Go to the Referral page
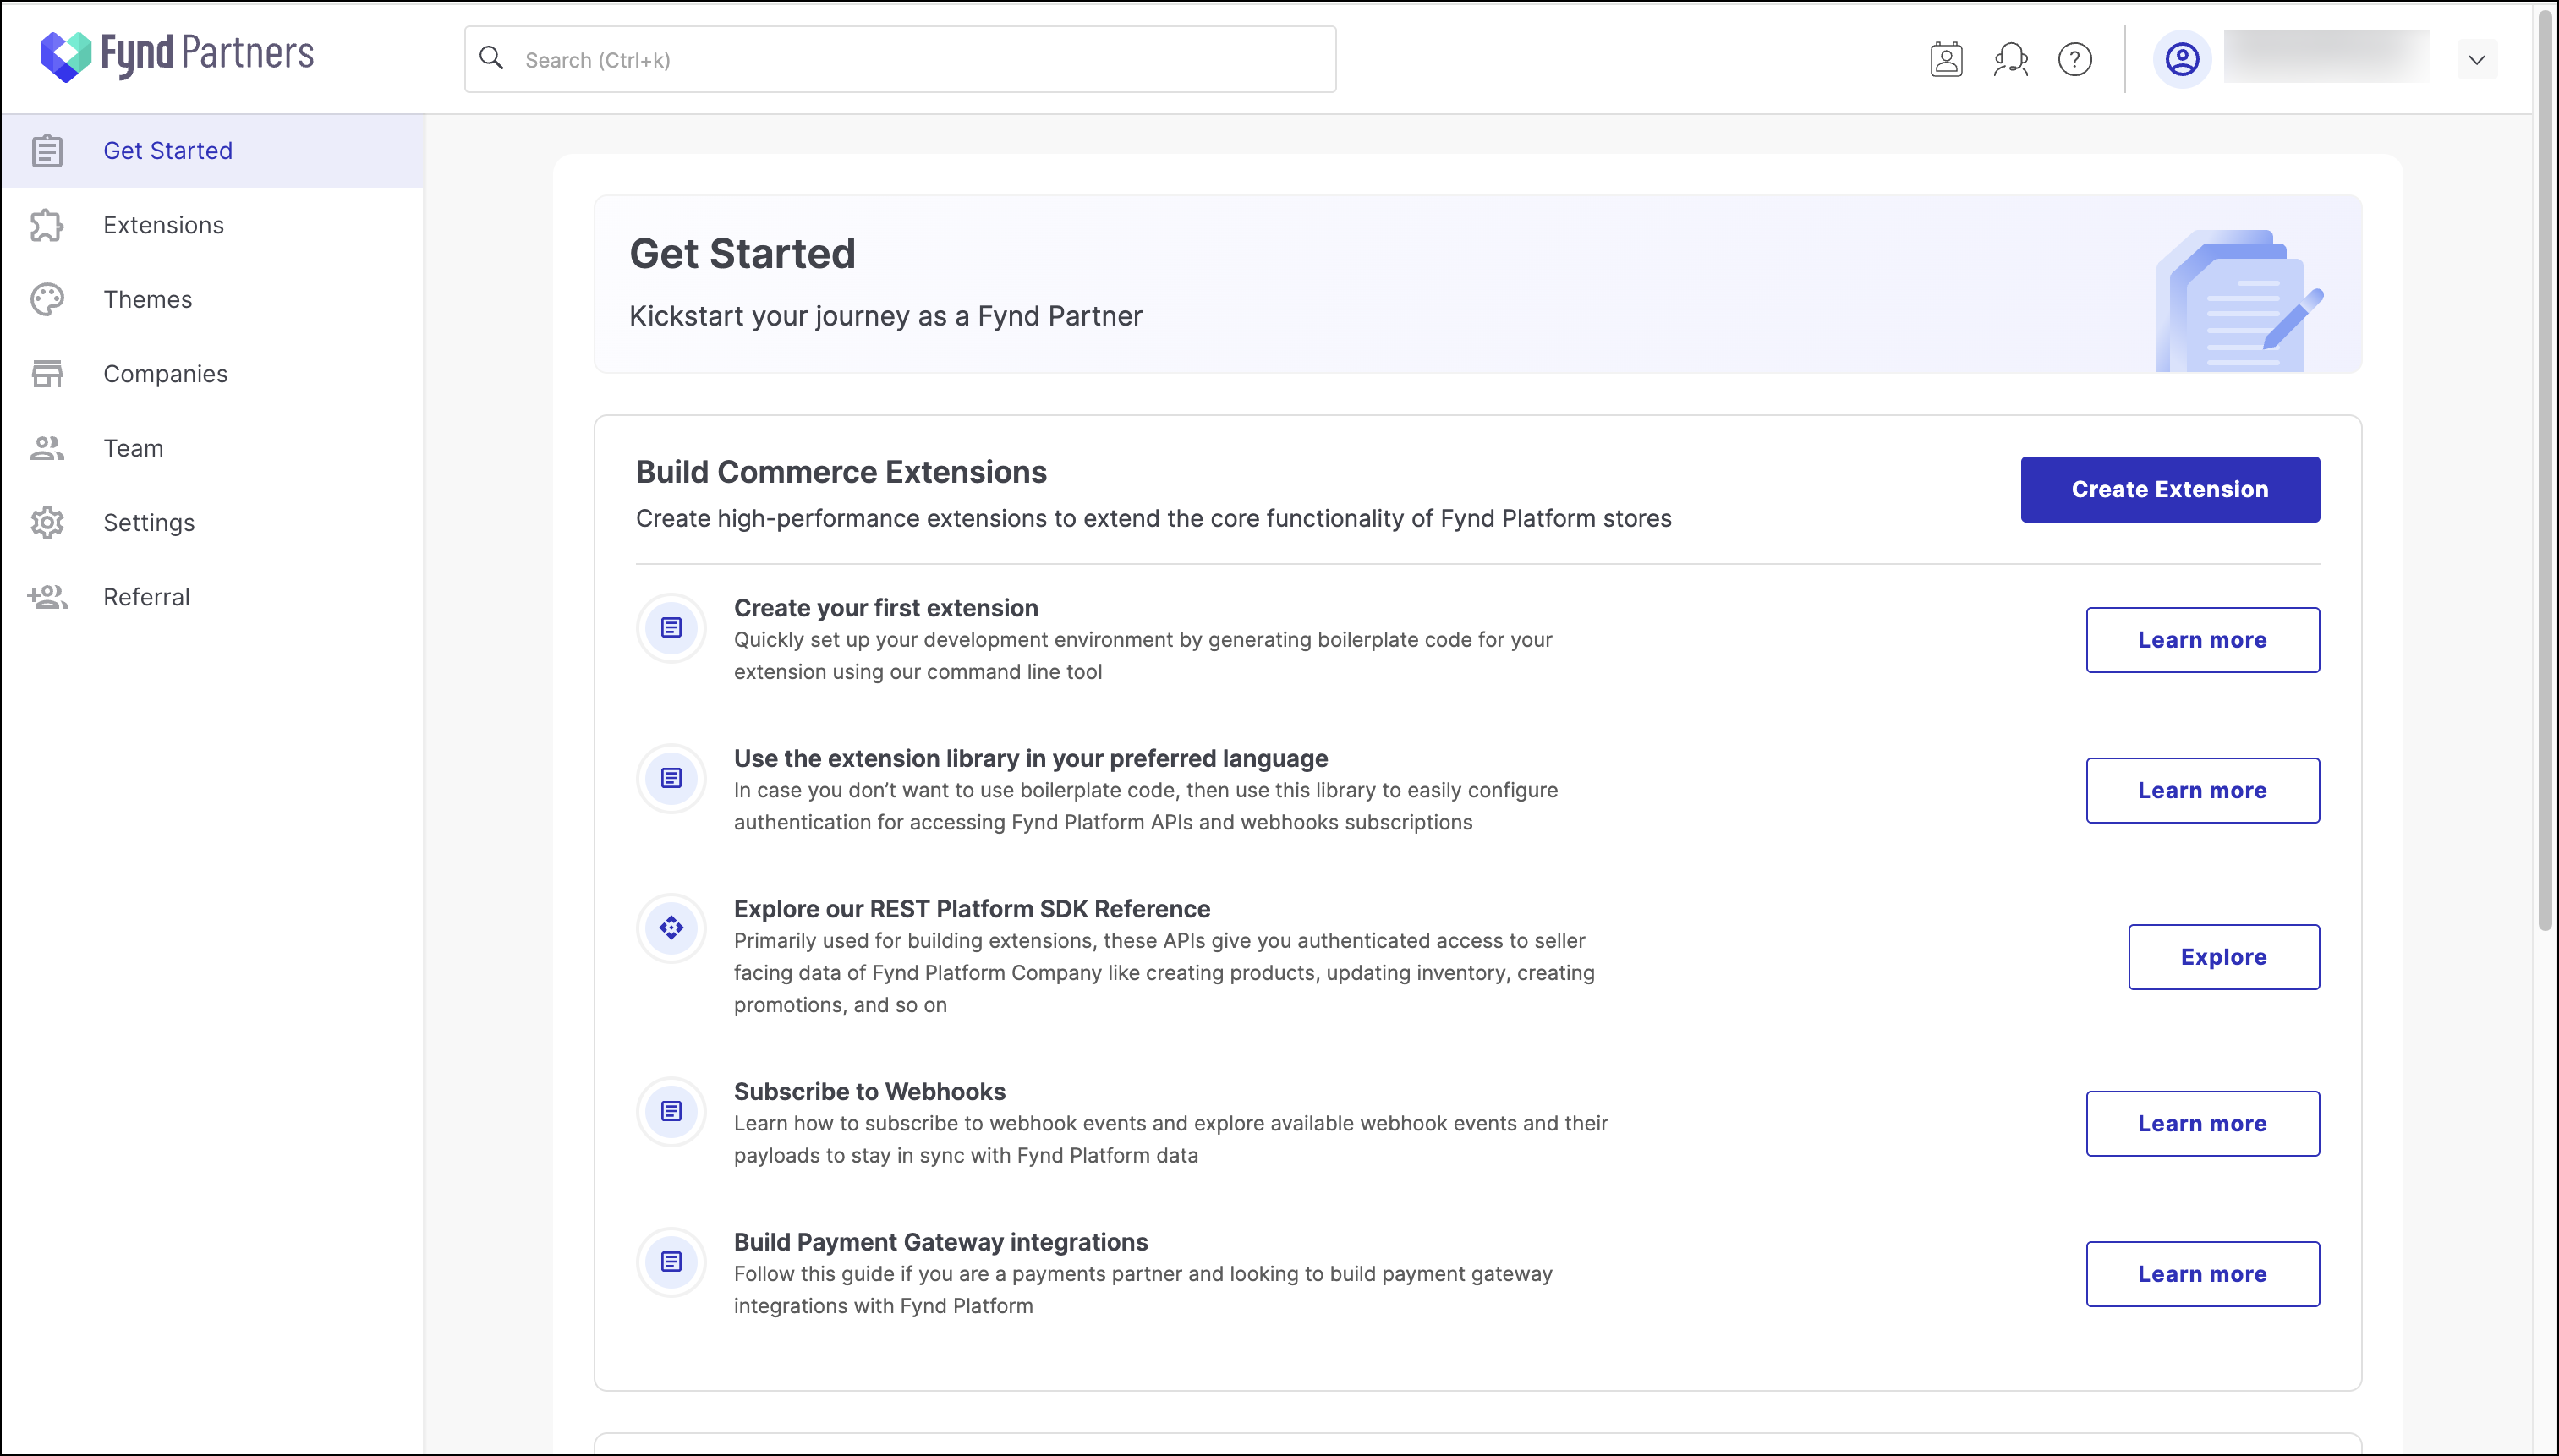Viewport: 2559px width, 1456px height. (x=213, y=597)
